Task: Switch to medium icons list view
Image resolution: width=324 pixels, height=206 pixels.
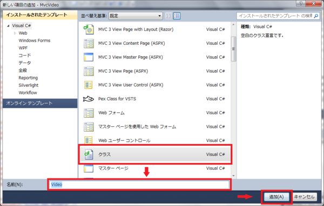Action: click(177, 16)
